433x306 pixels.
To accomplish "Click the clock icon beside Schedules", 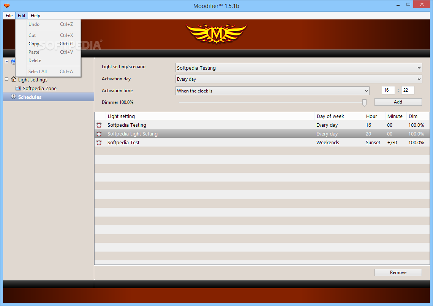I will coord(14,97).
